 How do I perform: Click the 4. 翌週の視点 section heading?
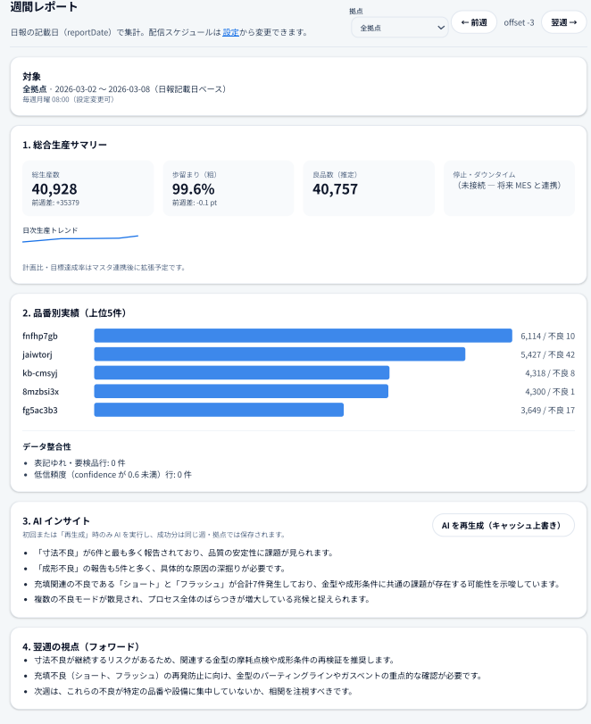point(94,645)
